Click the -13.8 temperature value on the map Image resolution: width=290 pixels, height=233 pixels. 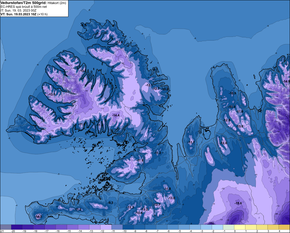click(52, 94)
